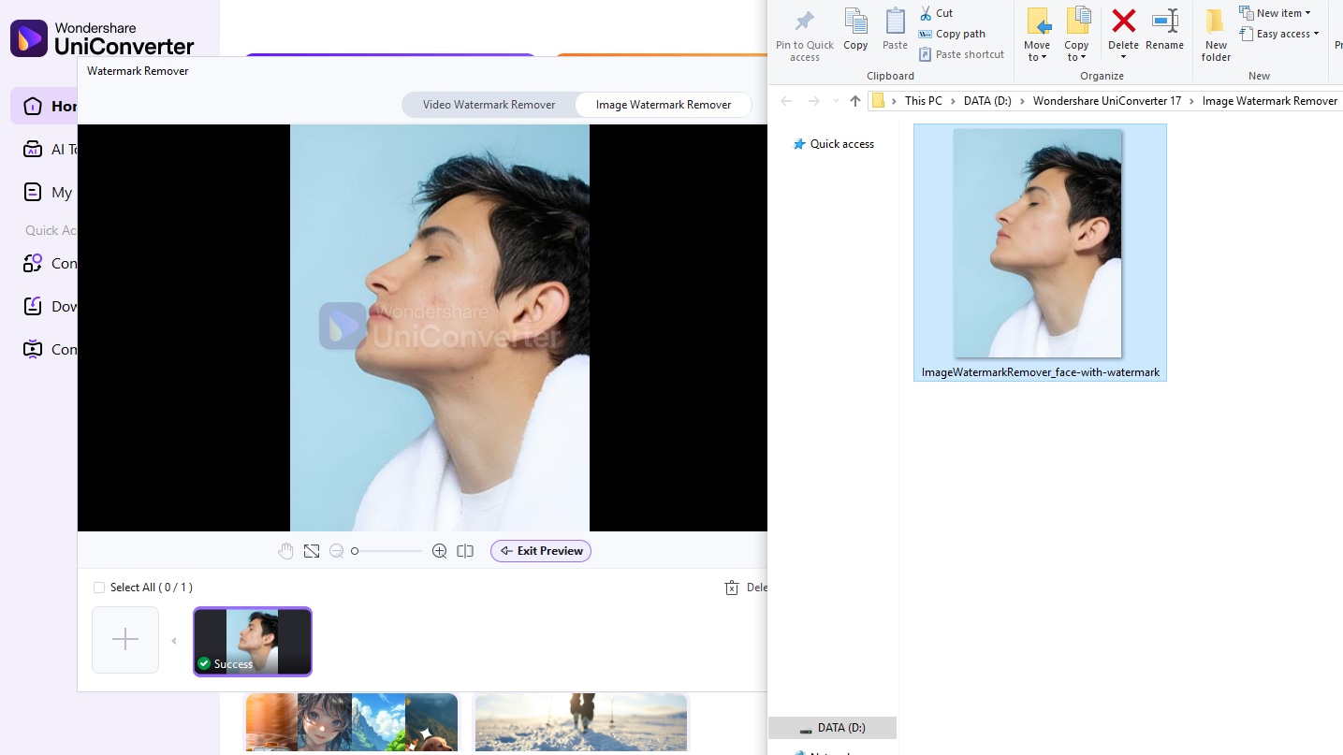Add an image with the plus tile

[125, 640]
